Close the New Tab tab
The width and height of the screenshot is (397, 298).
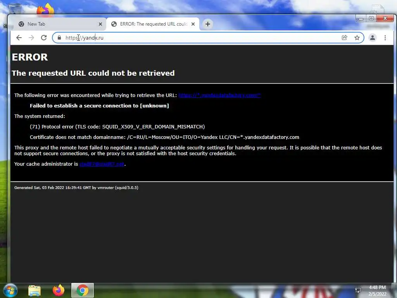point(100,24)
